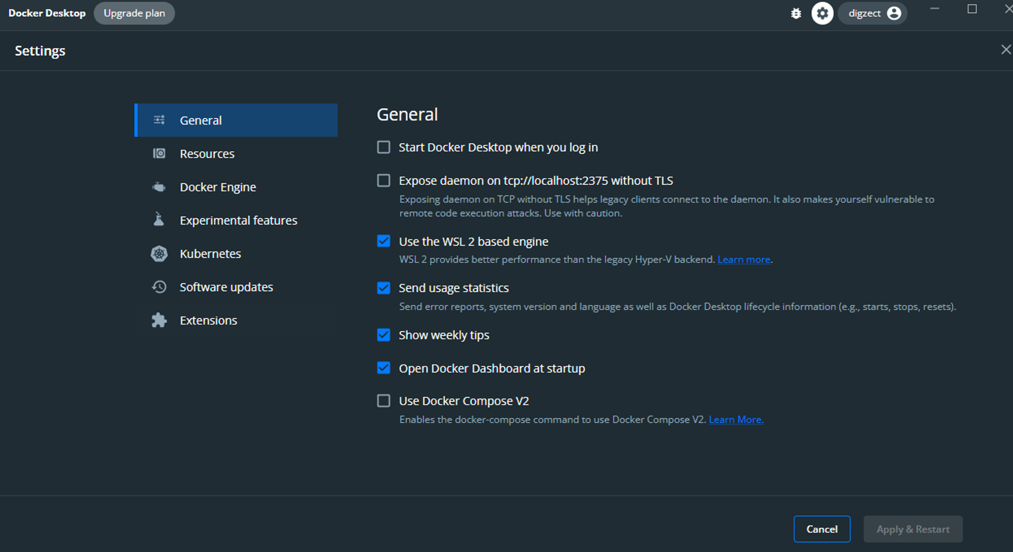The height and width of the screenshot is (552, 1013).
Task: Open the Software updates section
Action: [236, 287]
